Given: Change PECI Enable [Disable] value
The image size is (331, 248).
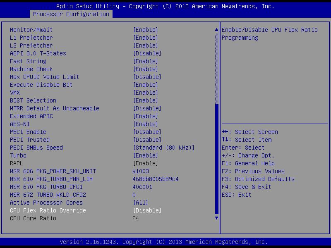Looking at the screenshot, I should pyautogui.click(x=147, y=132).
